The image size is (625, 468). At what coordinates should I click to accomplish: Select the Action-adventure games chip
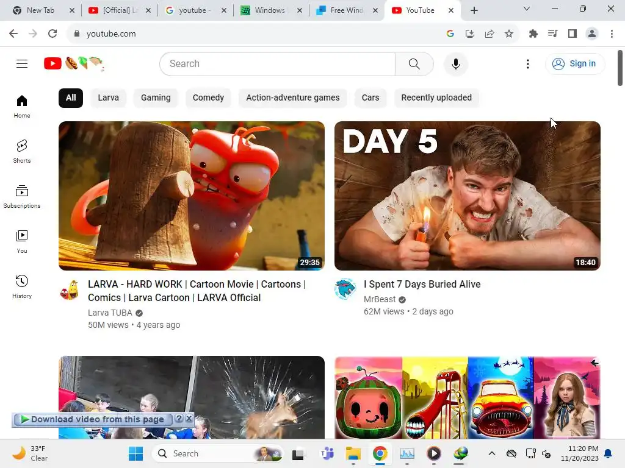point(292,98)
